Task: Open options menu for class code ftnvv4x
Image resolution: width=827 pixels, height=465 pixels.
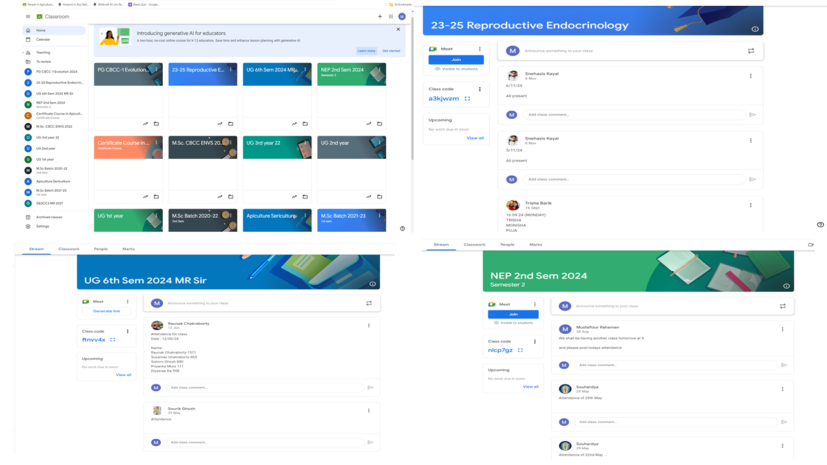Action: point(127,331)
